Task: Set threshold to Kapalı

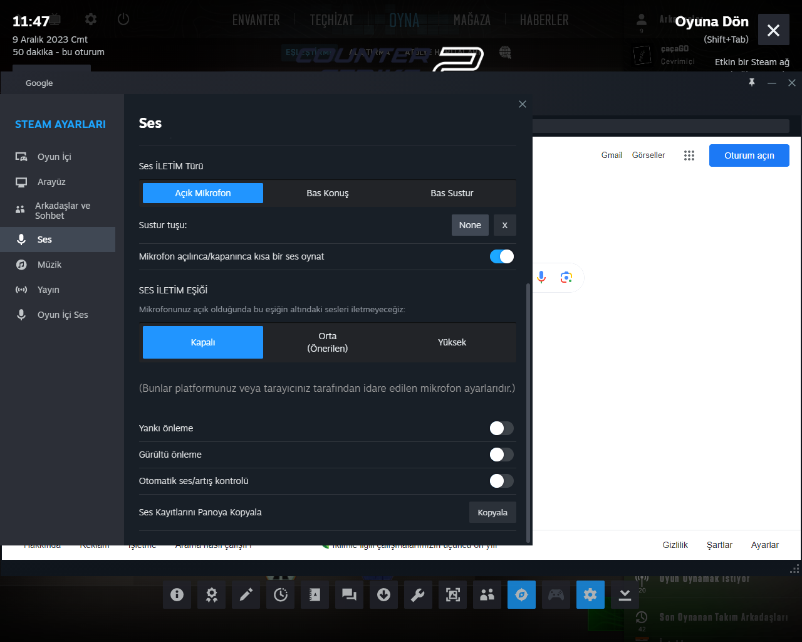Action: 203,342
